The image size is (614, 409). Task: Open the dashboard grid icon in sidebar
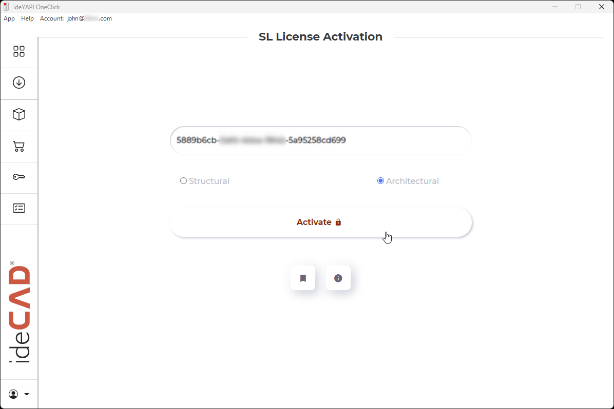[19, 51]
